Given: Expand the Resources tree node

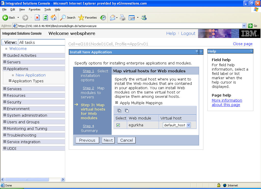Looking at the screenshot, I should pos(5,95).
